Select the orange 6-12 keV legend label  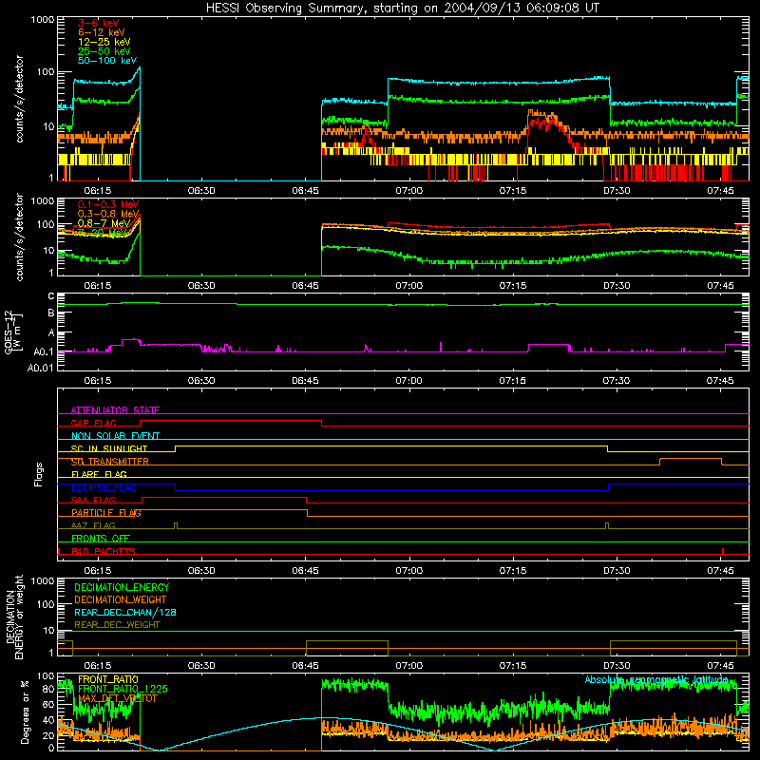point(102,32)
